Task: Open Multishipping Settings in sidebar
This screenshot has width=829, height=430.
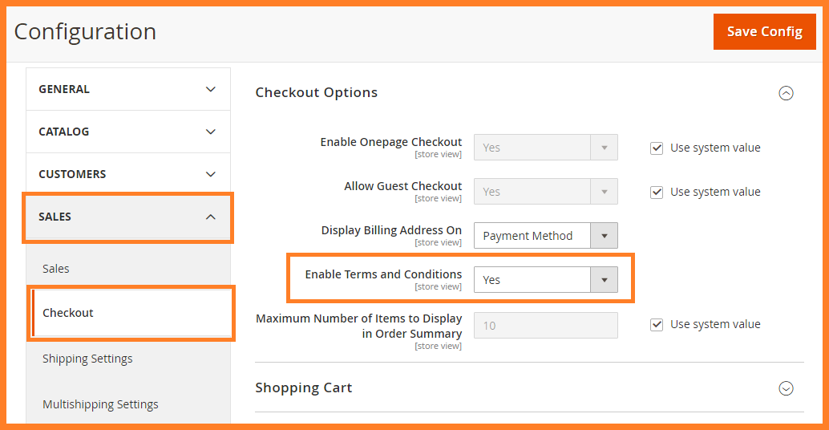Action: pyautogui.click(x=100, y=404)
